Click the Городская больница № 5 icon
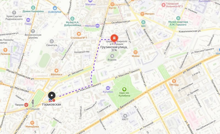 163,5
